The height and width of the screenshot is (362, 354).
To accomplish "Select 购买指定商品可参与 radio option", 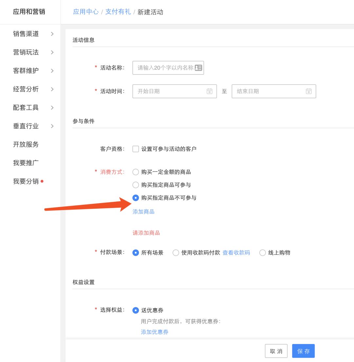I will coord(136,185).
